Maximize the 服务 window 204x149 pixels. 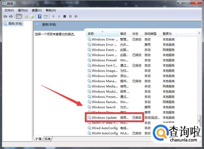point(187,2)
